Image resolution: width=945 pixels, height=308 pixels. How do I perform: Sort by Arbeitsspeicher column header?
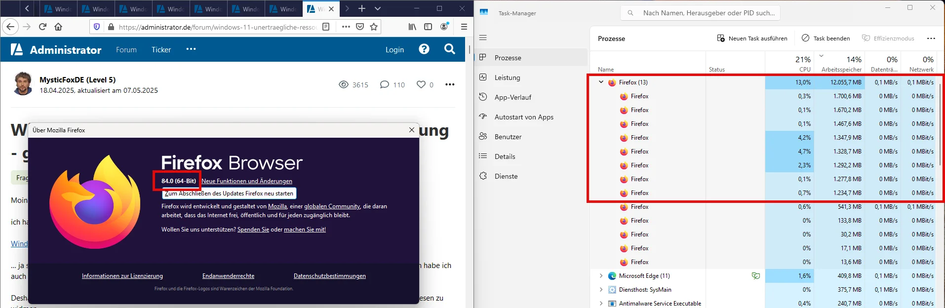(839, 64)
